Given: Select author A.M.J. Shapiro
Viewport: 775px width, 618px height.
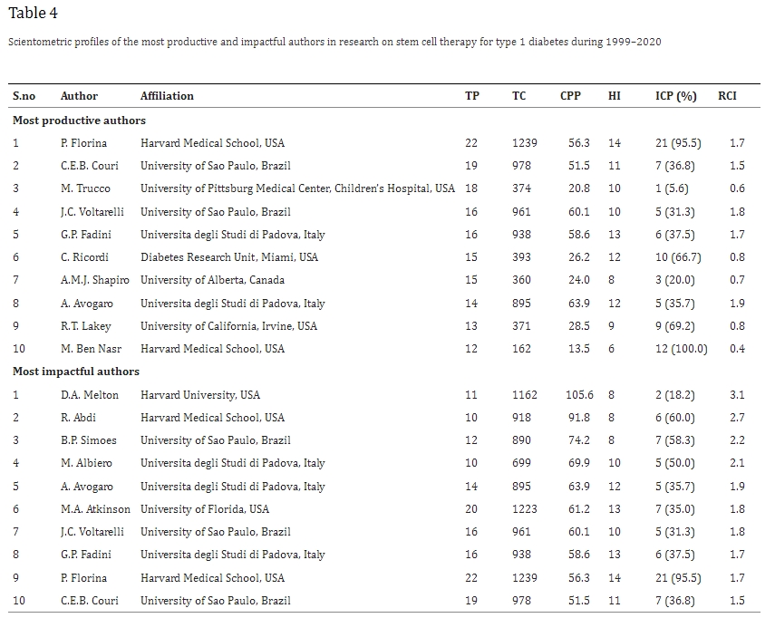Looking at the screenshot, I should pos(94,280).
